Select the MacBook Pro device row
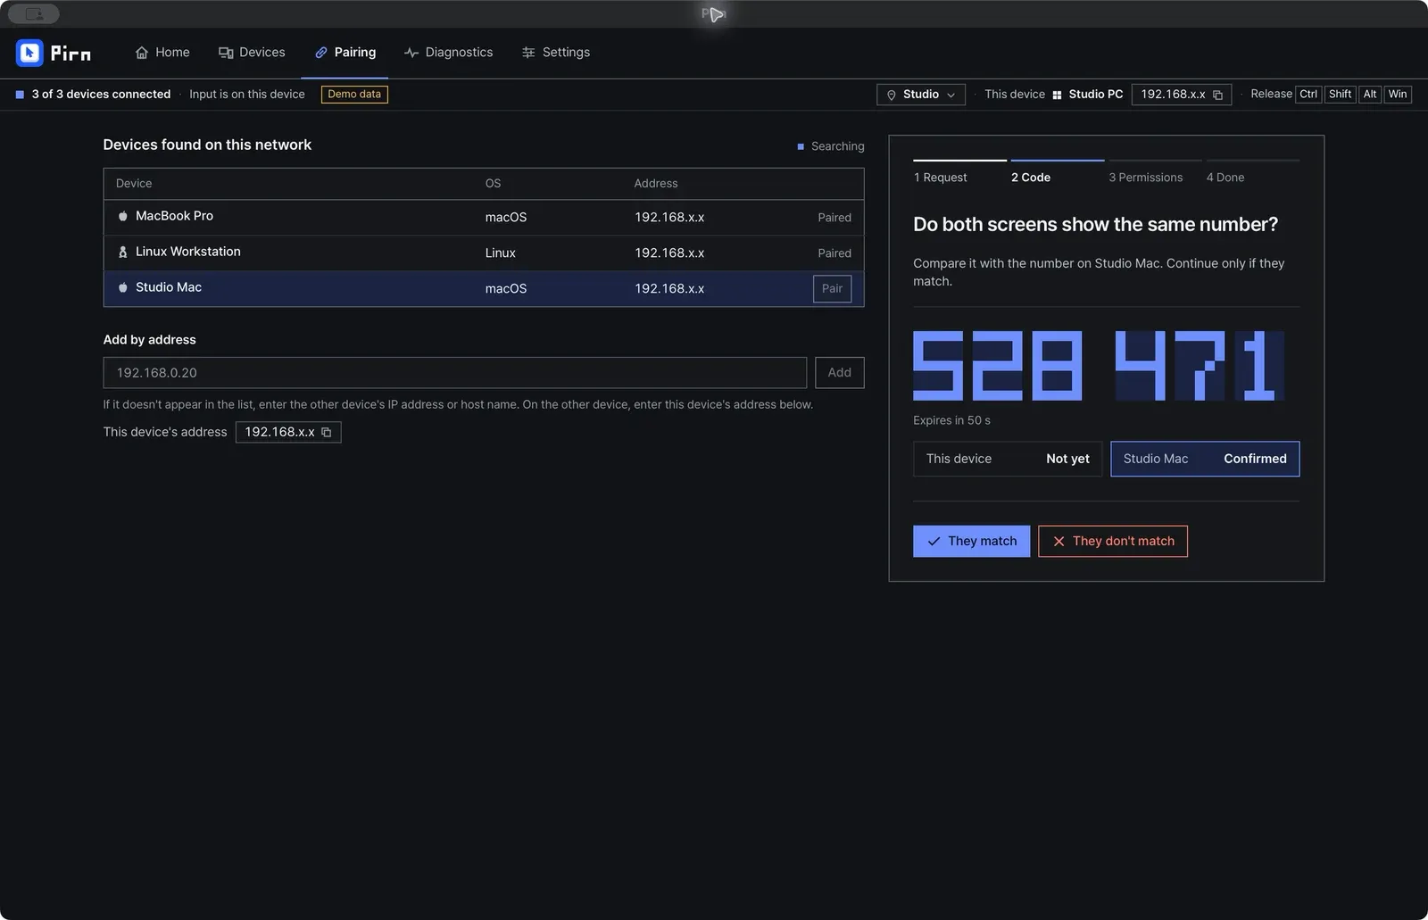 tap(484, 218)
